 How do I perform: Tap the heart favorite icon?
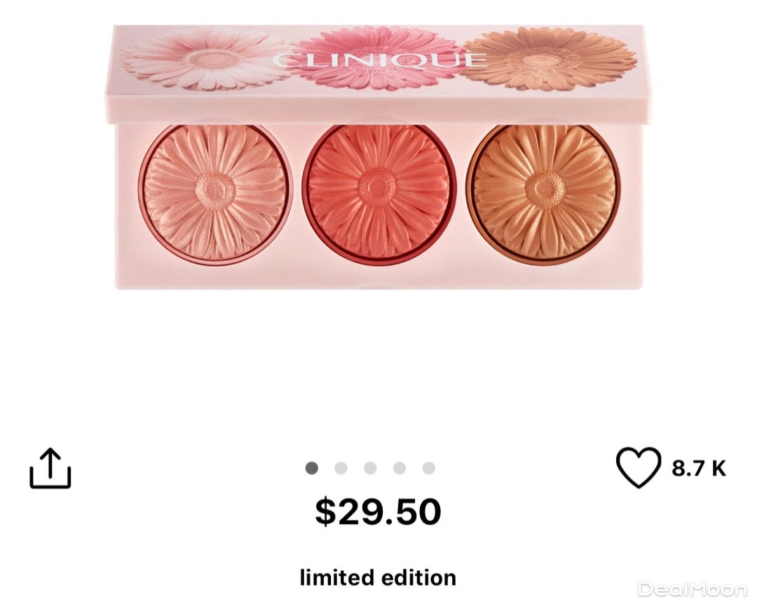coord(639,467)
